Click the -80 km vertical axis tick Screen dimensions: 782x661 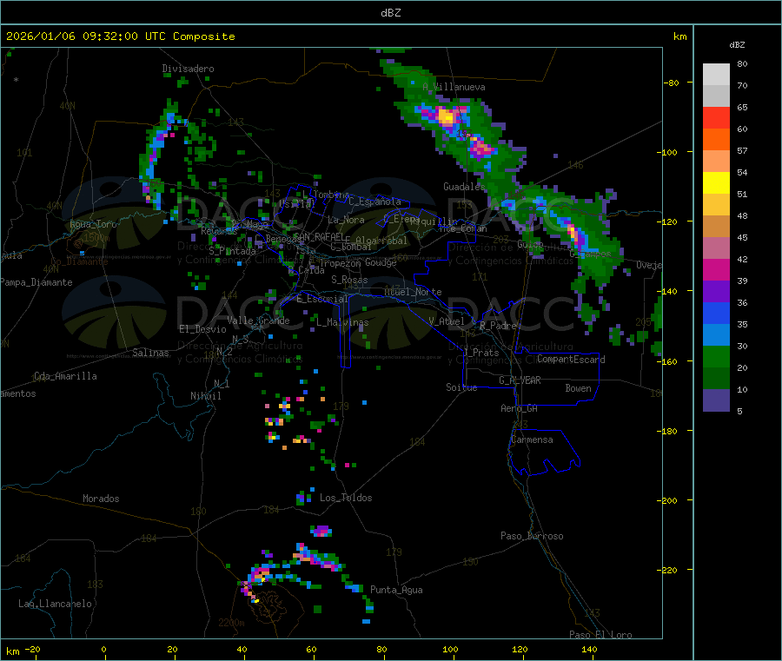click(672, 83)
